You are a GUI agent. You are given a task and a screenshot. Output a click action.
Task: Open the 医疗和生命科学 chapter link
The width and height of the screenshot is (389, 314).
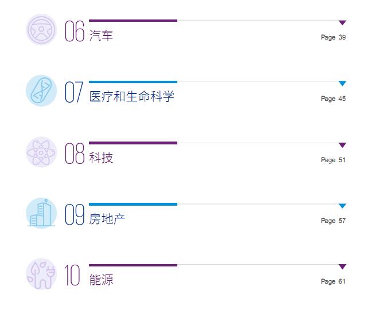coord(131,96)
